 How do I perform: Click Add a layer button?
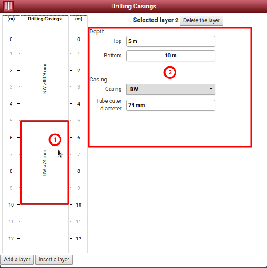(17, 260)
